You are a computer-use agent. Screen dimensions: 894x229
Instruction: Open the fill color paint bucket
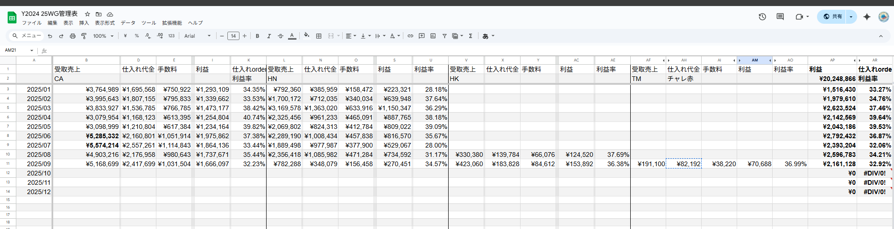point(306,36)
